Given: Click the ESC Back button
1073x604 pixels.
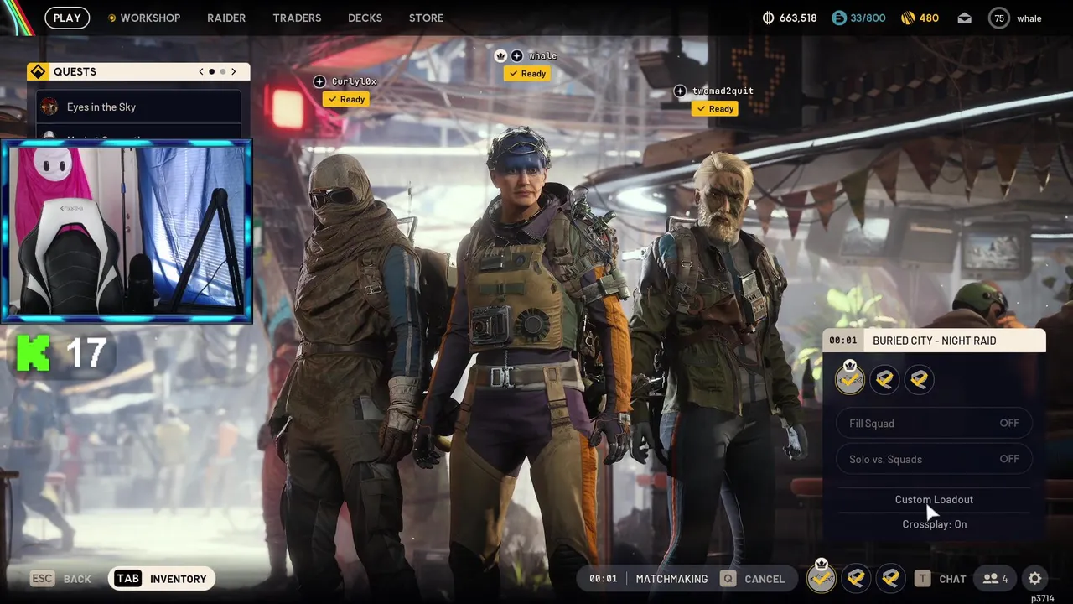Looking at the screenshot, I should 60,579.
